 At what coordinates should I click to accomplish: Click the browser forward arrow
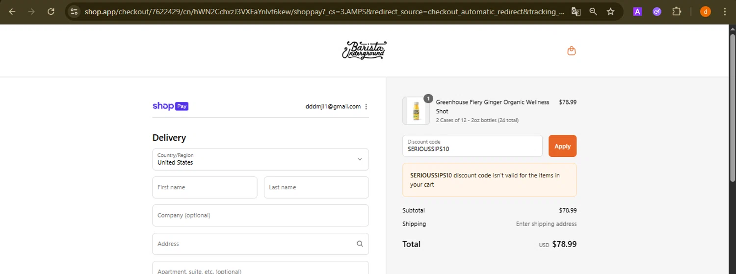pyautogui.click(x=31, y=11)
